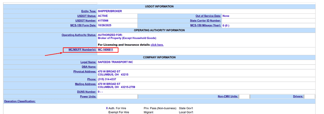This screenshot has width=324, height=114.
Task: Click legal name SAFEEDS TRANSPORT INC
Action: coord(115,62)
